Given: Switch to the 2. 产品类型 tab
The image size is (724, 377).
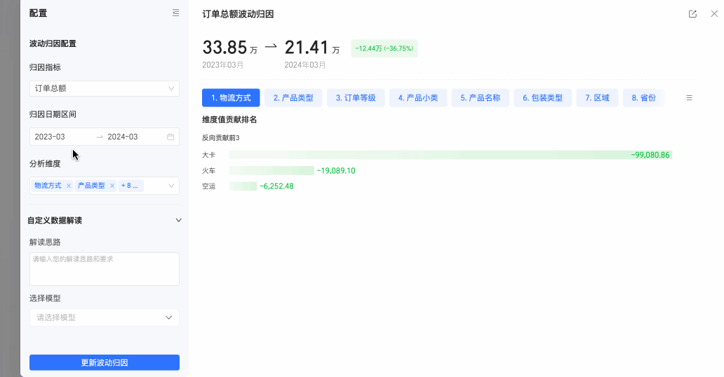Looking at the screenshot, I should 293,98.
